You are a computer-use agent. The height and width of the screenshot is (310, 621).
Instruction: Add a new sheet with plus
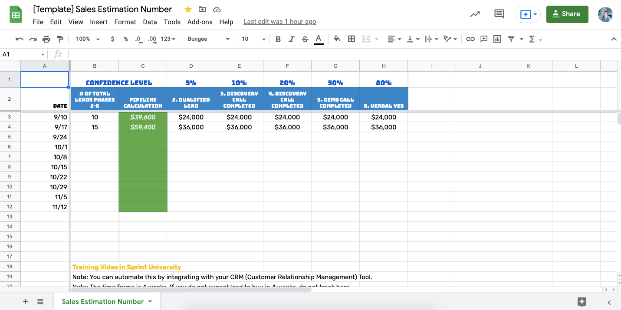[26, 301]
